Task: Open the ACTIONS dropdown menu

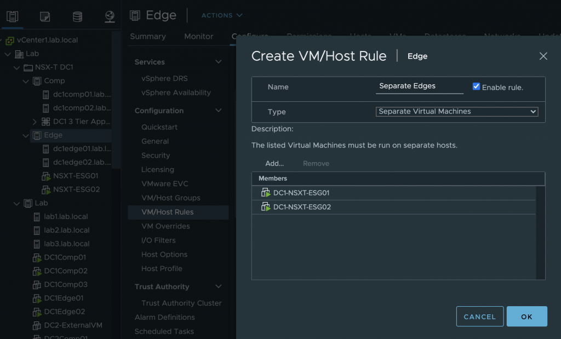Action: [222, 15]
